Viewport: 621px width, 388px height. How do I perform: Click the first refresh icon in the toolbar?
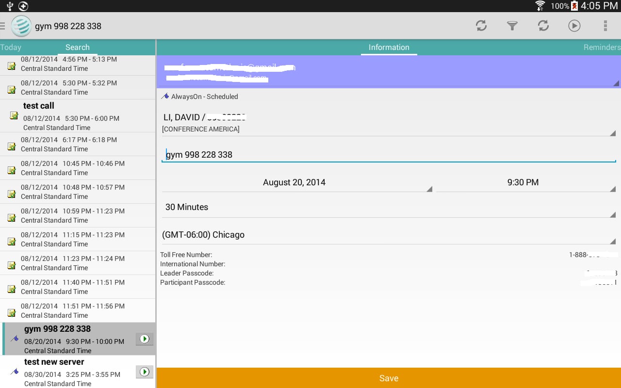(481, 26)
